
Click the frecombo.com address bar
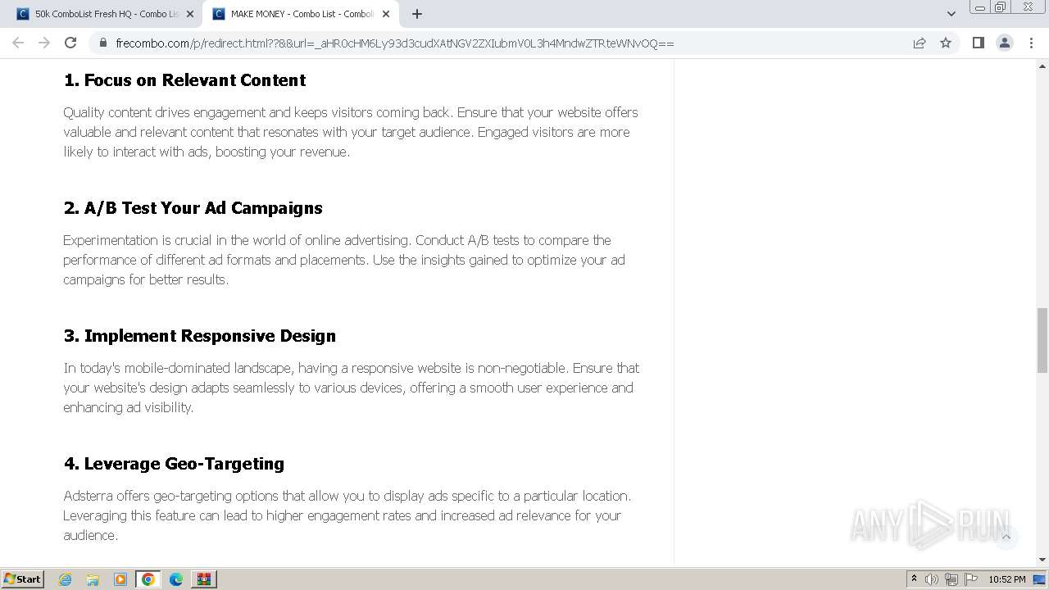508,43
